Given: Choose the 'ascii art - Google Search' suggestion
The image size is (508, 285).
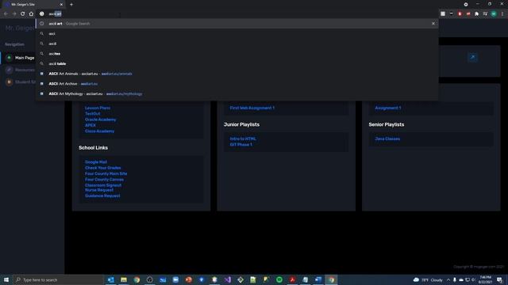Looking at the screenshot, I should (x=237, y=24).
